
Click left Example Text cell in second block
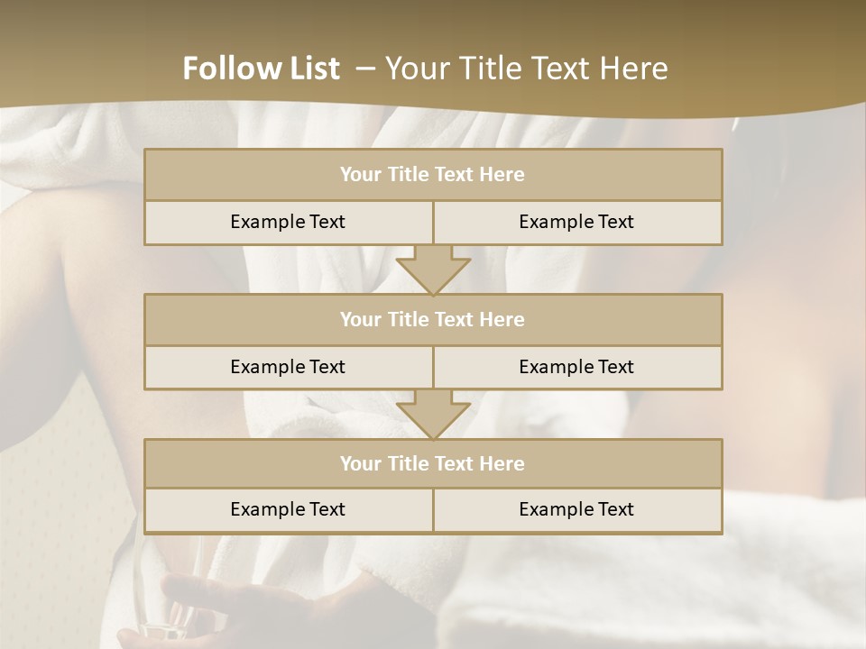coord(288,368)
